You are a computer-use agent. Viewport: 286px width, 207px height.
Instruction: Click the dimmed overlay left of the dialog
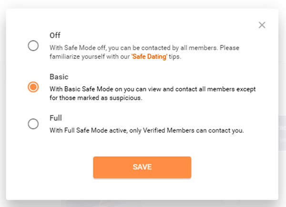pos(3,105)
